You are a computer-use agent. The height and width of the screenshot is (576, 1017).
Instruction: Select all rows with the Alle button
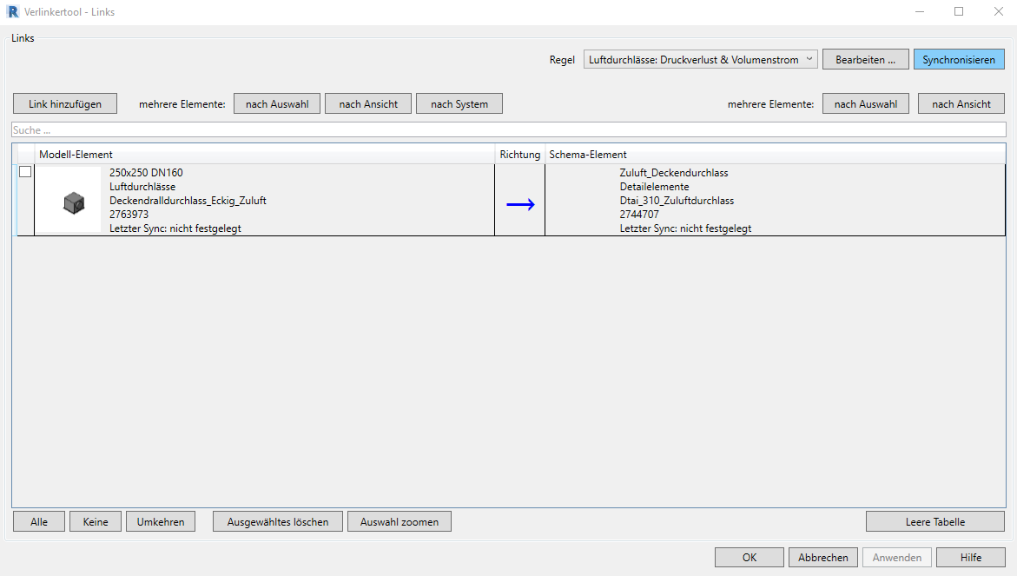pyautogui.click(x=39, y=522)
